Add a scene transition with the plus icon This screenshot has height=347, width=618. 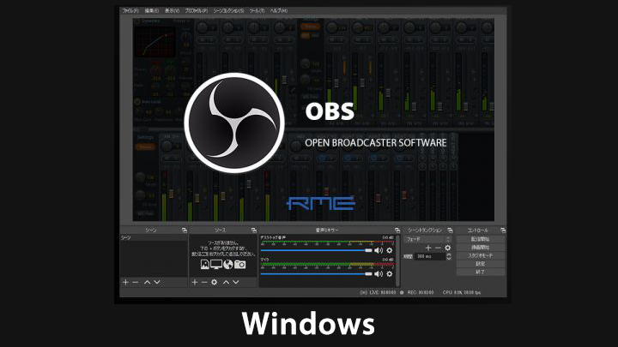[x=428, y=248]
